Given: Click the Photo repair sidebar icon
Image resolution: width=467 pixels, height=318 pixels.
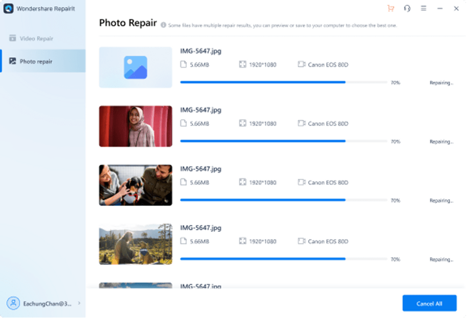Looking at the screenshot, I should point(12,61).
